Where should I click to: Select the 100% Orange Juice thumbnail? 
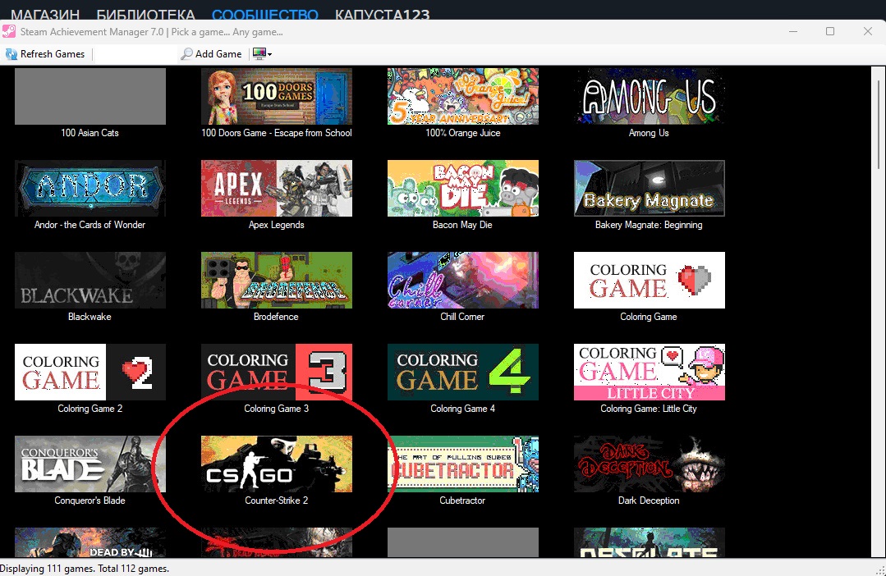463,97
